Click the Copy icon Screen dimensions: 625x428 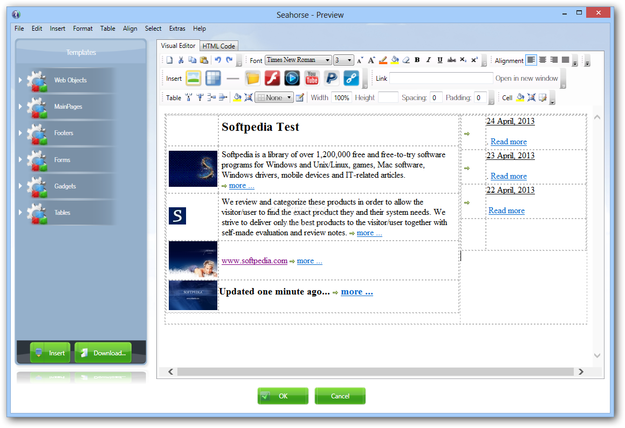tap(192, 60)
